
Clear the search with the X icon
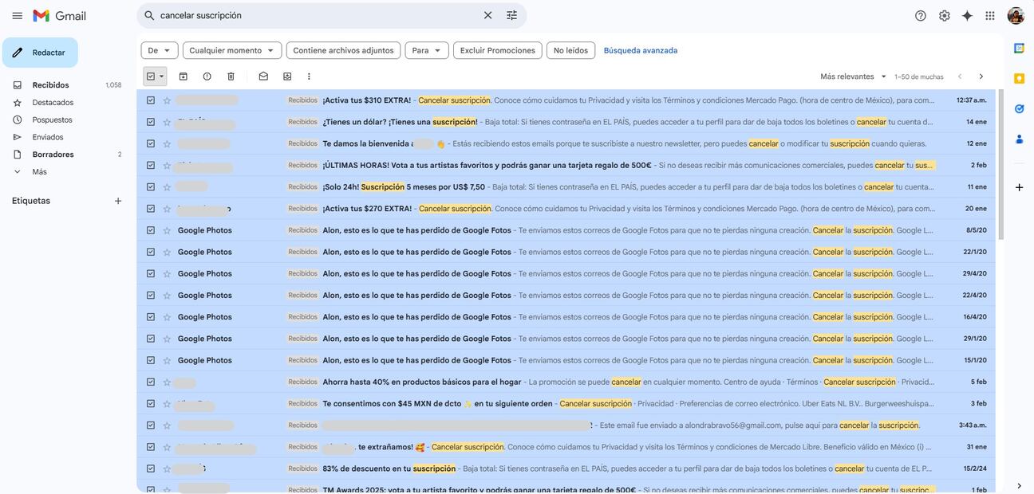click(x=488, y=16)
